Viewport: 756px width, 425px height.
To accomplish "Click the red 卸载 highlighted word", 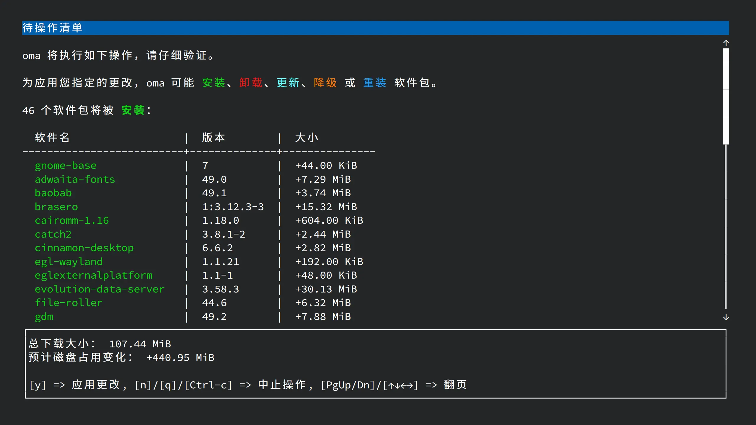I will [x=250, y=83].
